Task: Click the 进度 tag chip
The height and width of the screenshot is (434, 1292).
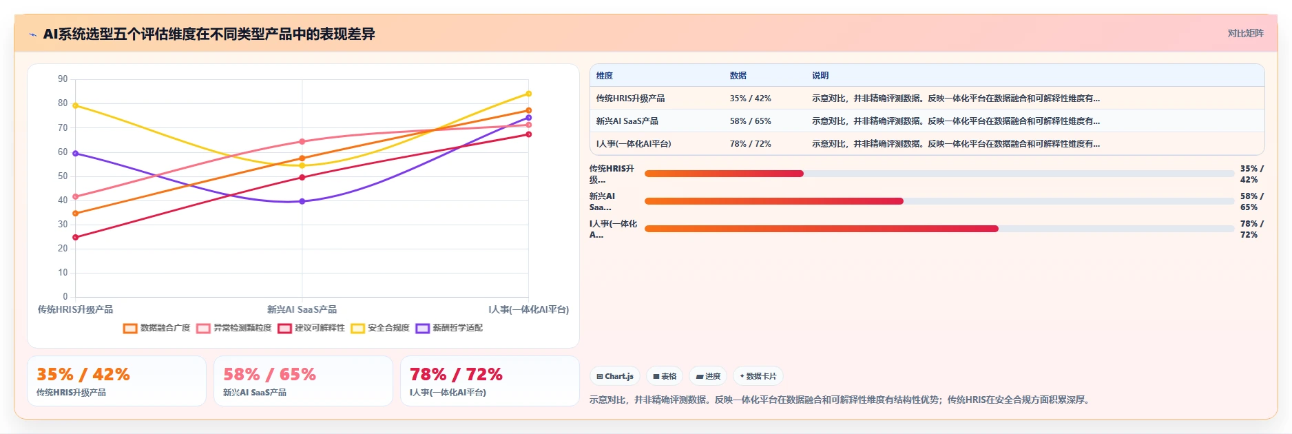Action: 708,376
